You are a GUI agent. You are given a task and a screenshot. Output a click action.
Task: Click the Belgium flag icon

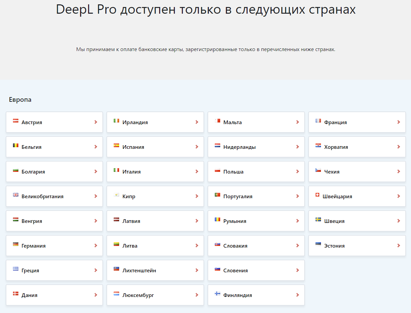tap(16, 145)
